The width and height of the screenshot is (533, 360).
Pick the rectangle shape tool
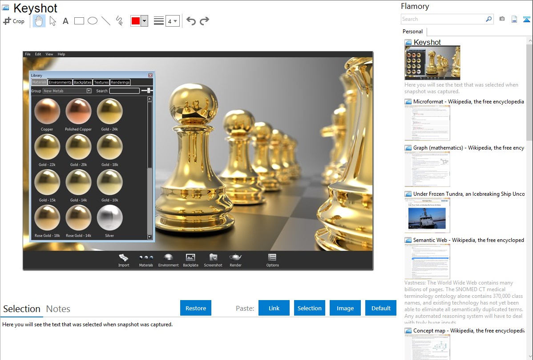79,21
